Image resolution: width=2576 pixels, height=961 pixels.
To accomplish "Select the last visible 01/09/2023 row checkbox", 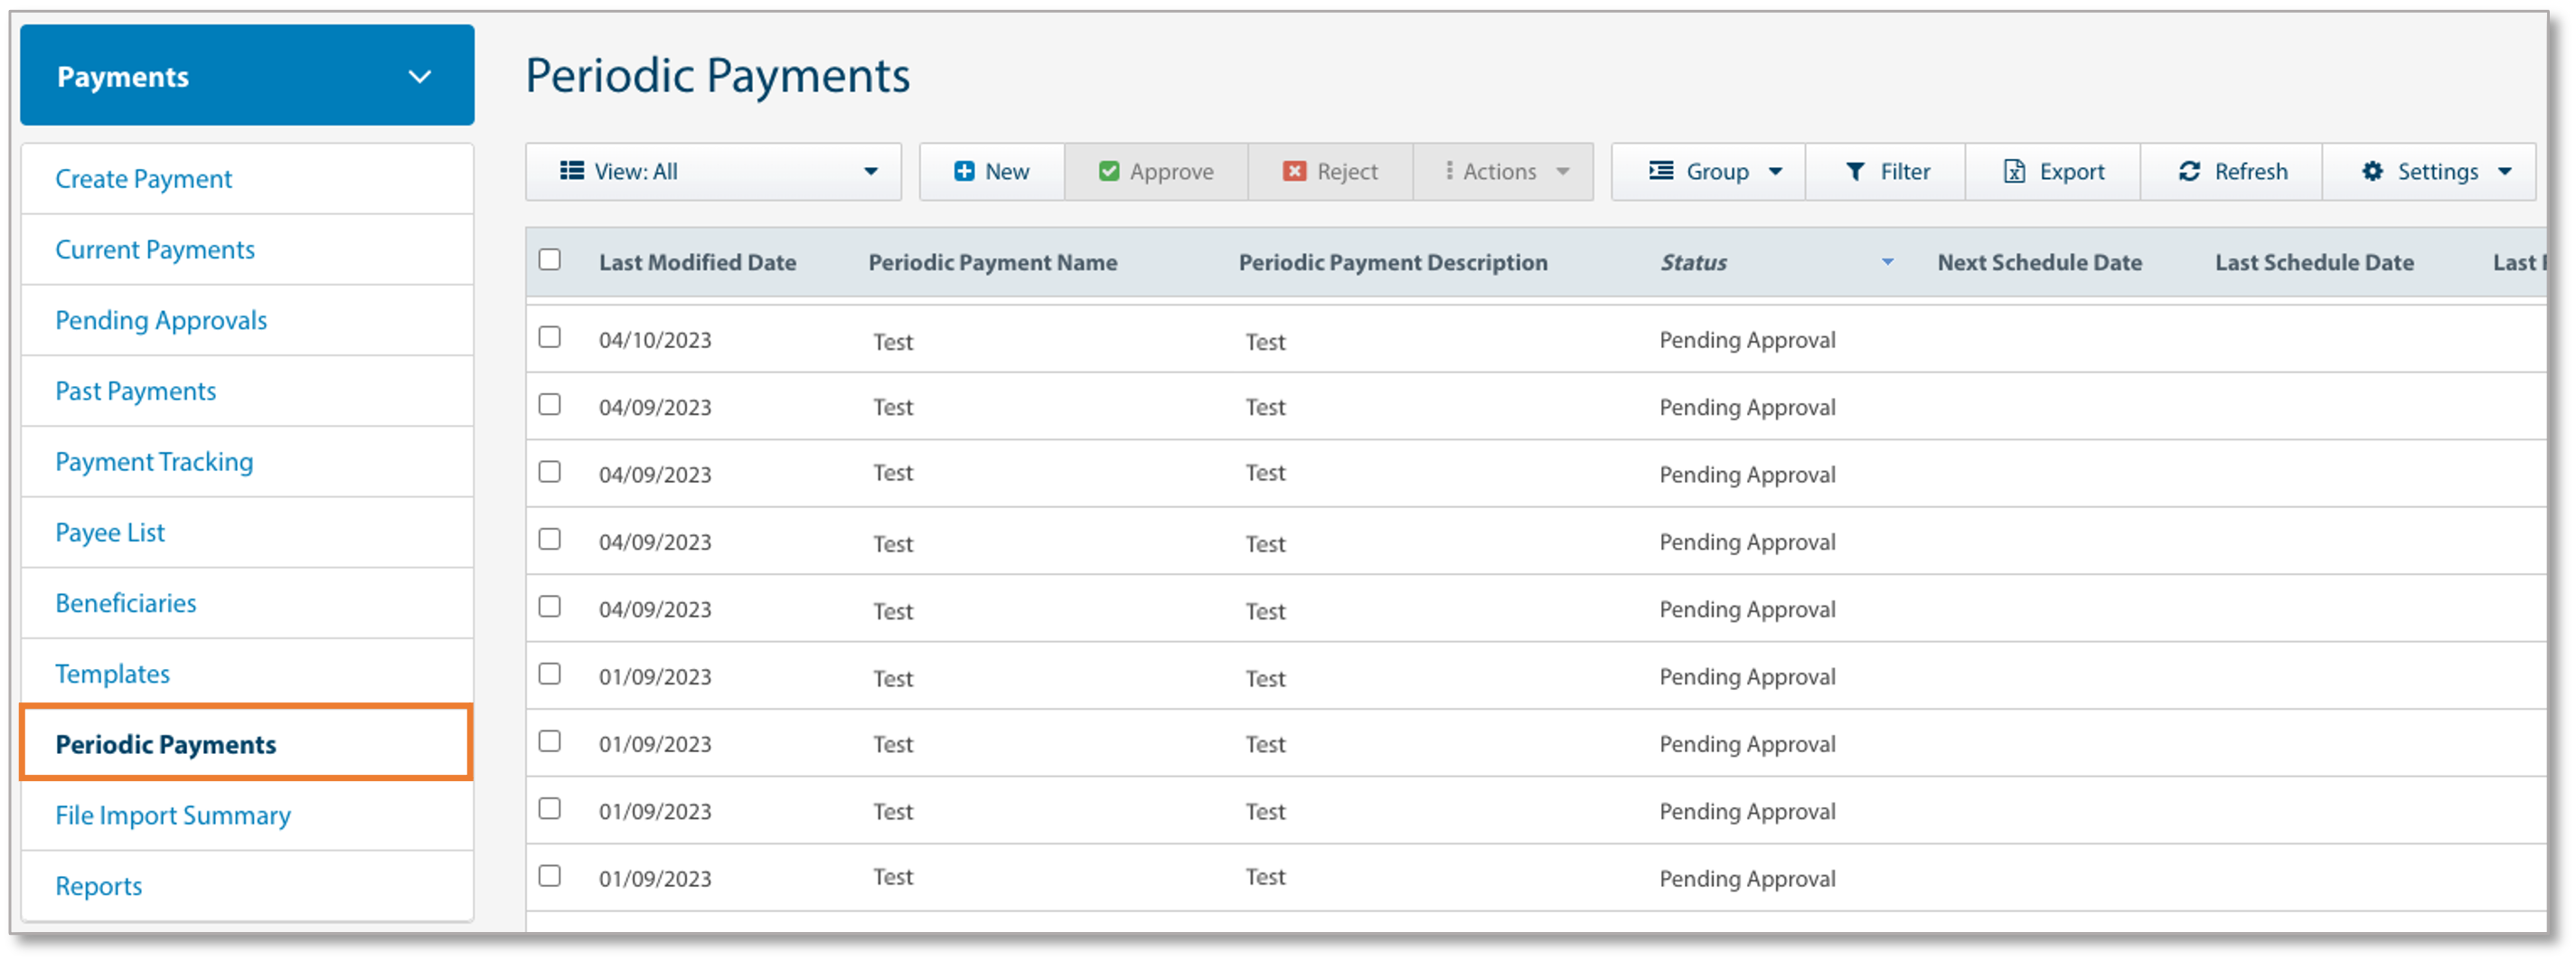I will point(549,876).
